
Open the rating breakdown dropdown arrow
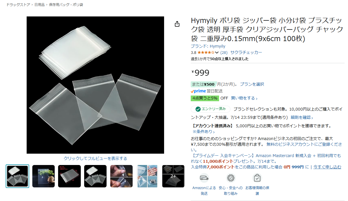(x=217, y=53)
